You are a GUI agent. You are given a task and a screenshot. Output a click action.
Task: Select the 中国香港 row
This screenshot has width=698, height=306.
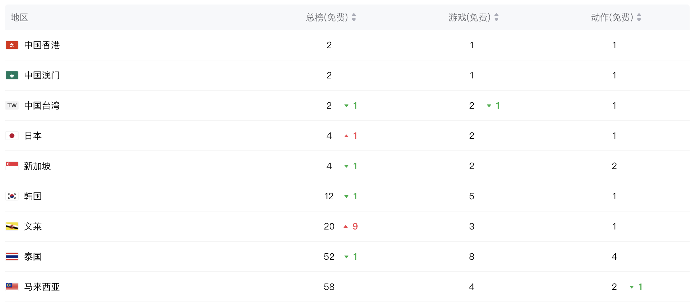(193, 45)
